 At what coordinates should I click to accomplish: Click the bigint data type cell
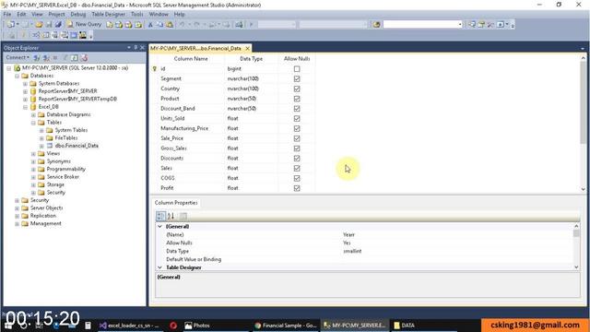(252, 69)
